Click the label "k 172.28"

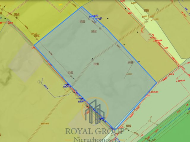(154, 19)
